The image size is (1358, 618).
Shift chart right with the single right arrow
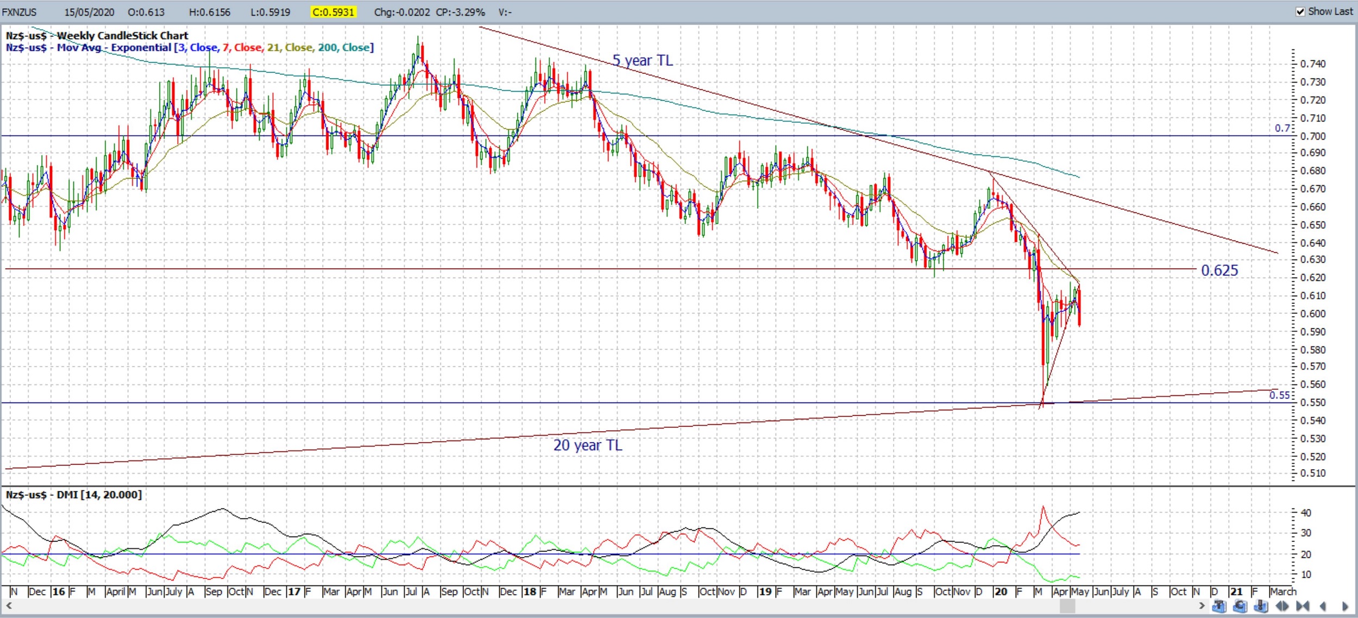[1344, 606]
